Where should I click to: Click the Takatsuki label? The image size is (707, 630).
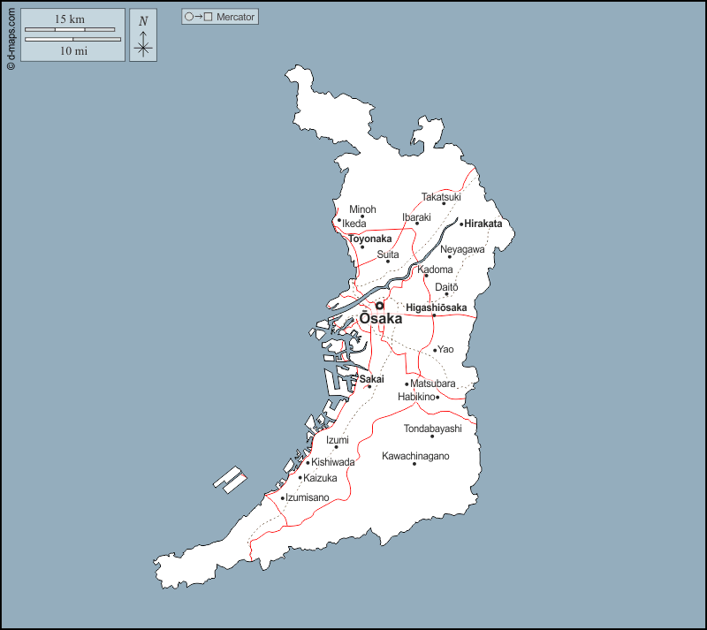[441, 196]
